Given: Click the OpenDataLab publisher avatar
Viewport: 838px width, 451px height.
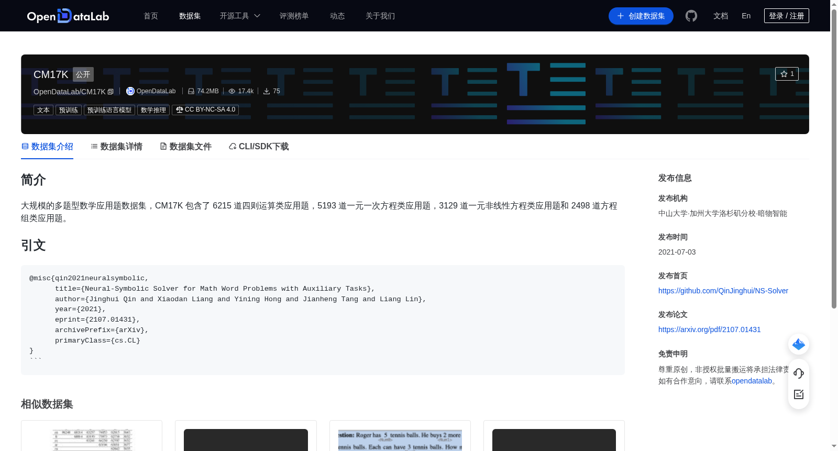Looking at the screenshot, I should tap(130, 91).
